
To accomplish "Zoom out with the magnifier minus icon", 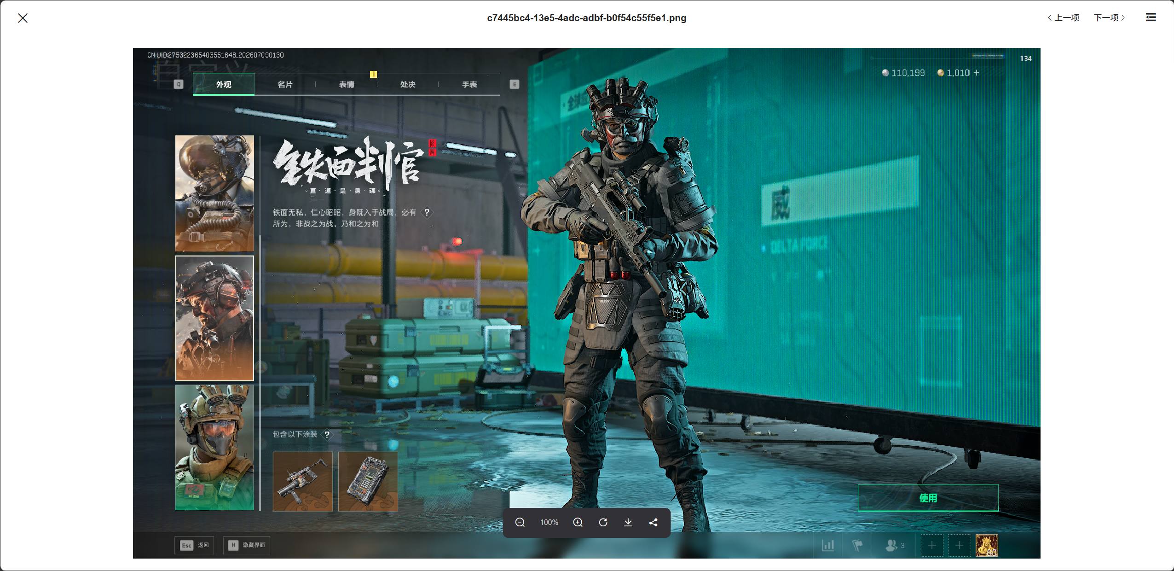I will pos(520,522).
